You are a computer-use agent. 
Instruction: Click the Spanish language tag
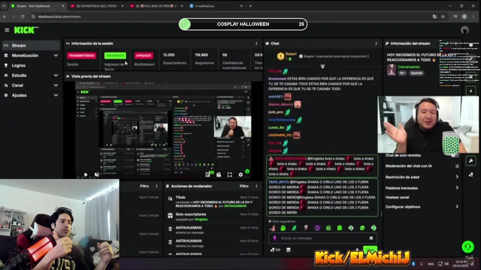coord(416,73)
